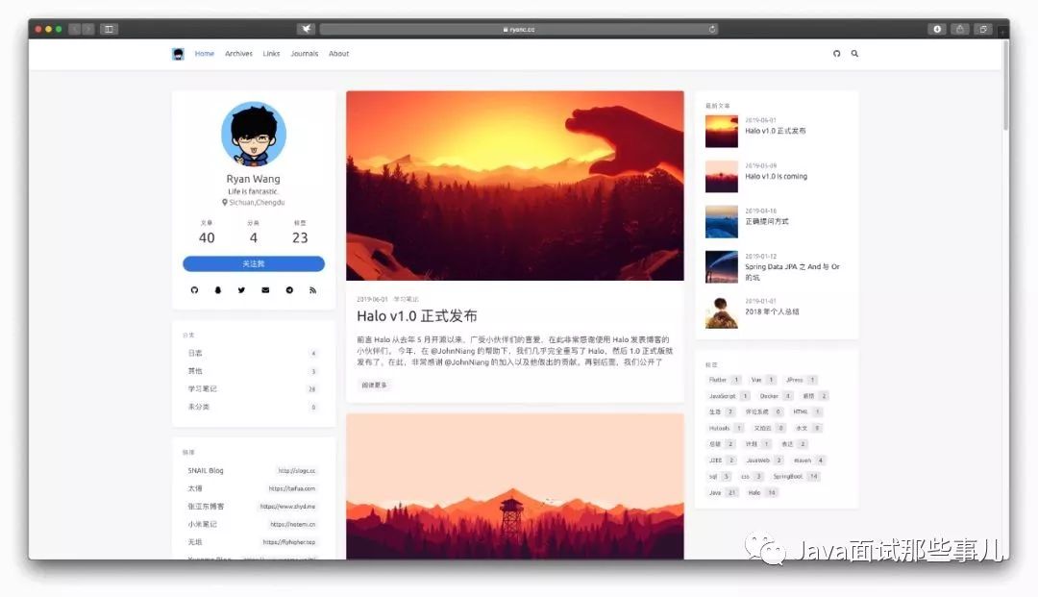Open the RSS feed icon in profile card

312,290
